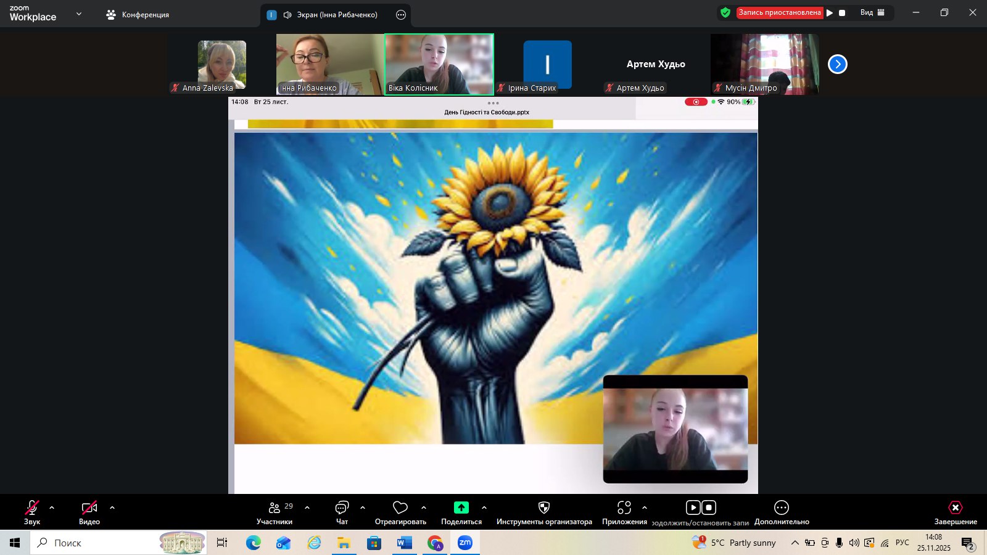Turn on camera with Видео button
987x555 pixels.
coord(89,508)
